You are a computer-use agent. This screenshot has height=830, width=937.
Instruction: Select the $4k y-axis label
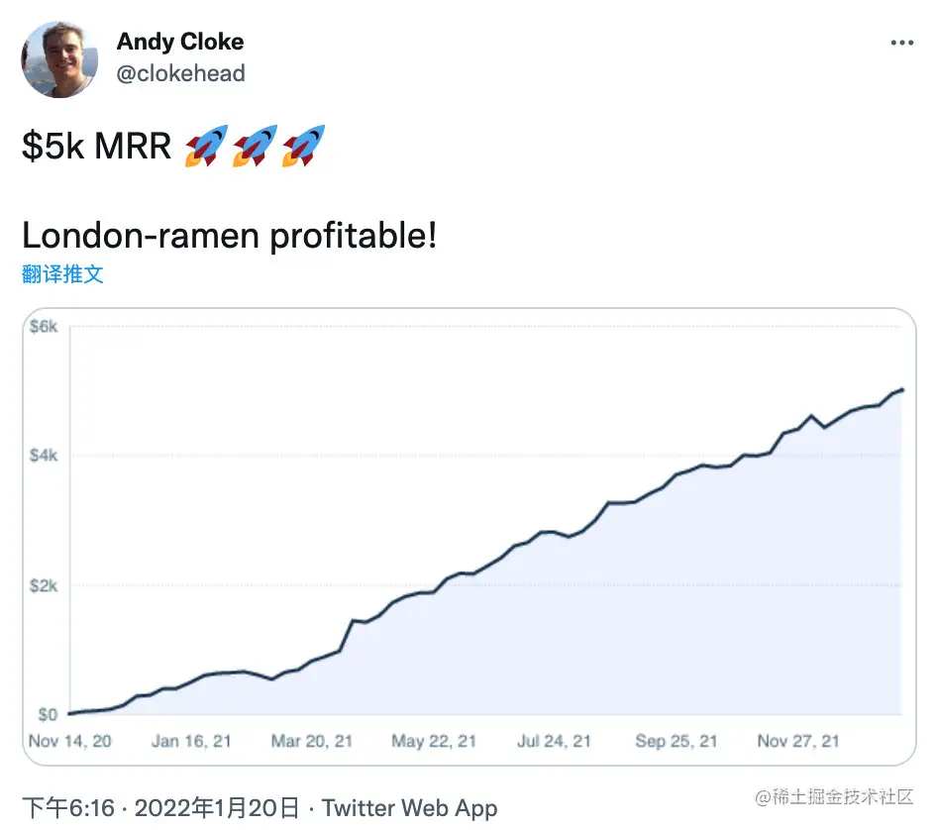pyautogui.click(x=44, y=456)
